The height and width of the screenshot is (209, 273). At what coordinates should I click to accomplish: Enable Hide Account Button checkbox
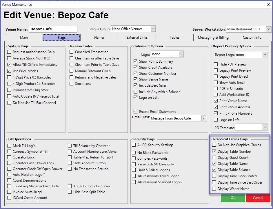70,163
